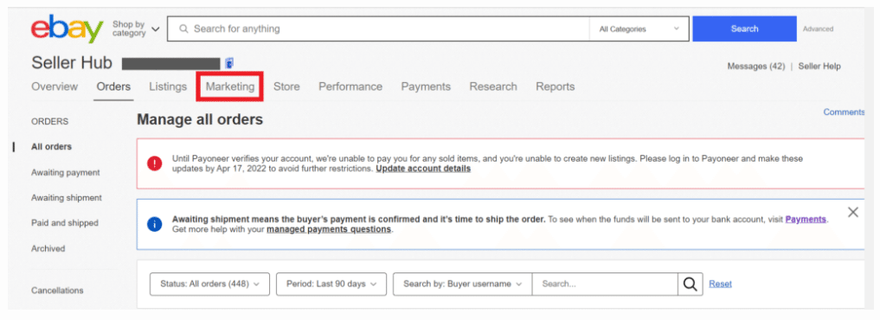The height and width of the screenshot is (320, 880).
Task: Click the Payments link in info banner
Action: pos(806,219)
